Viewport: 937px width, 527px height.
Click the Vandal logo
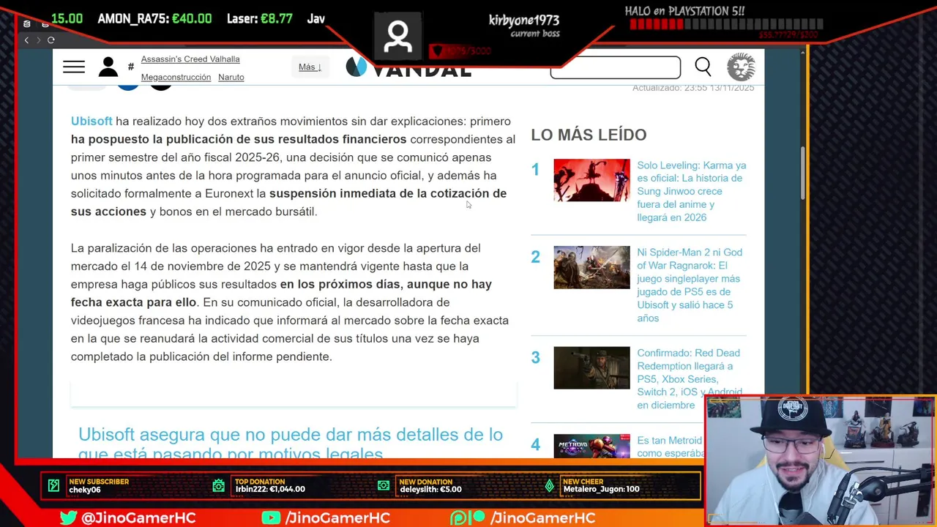pos(408,68)
